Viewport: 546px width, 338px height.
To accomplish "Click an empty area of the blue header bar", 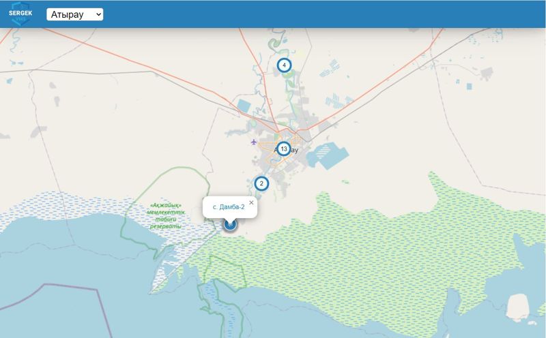I will pyautogui.click(x=313, y=14).
